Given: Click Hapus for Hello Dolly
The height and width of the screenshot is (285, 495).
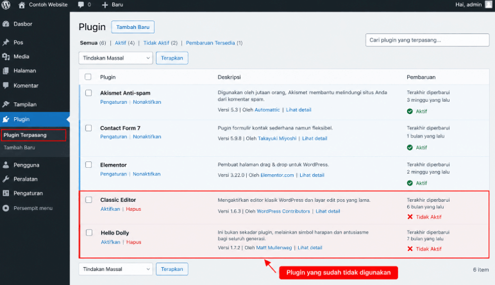Looking at the screenshot, I should point(134,242).
